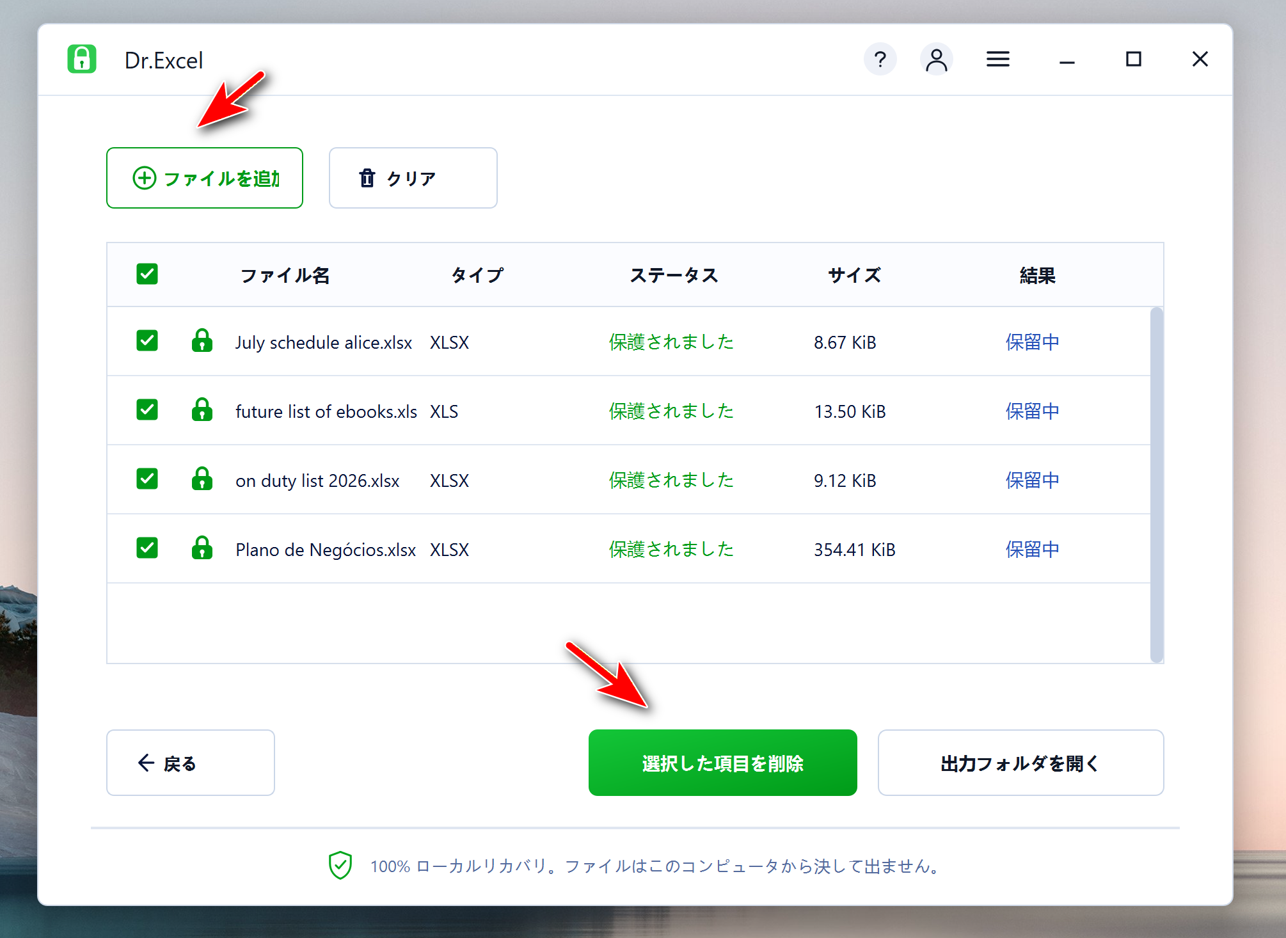Click the shield checkmark icon in footer

pos(340,866)
